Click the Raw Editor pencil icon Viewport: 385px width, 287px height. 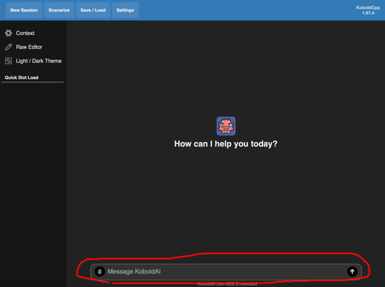click(8, 47)
